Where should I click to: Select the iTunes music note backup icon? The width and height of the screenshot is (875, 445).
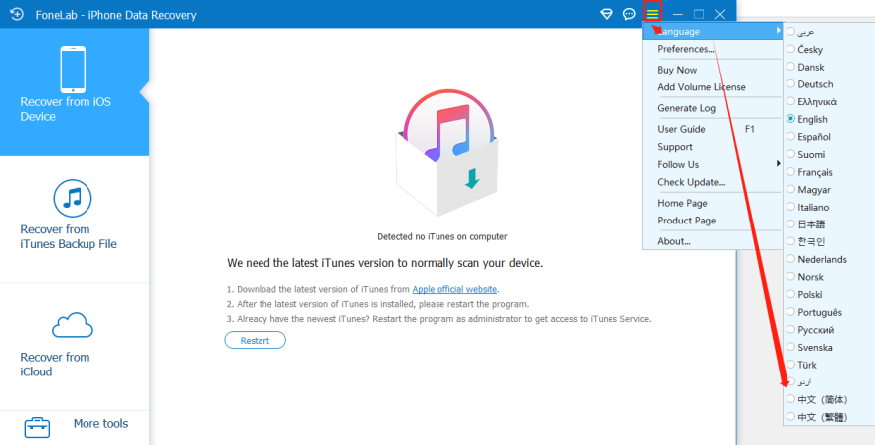pyautogui.click(x=73, y=198)
